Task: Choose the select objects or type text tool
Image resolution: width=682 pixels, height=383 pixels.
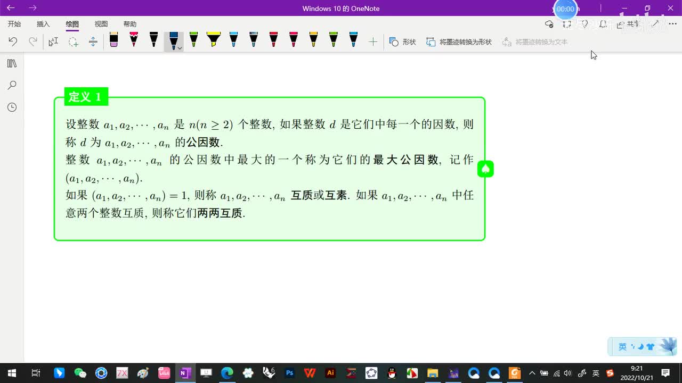Action: (53, 41)
